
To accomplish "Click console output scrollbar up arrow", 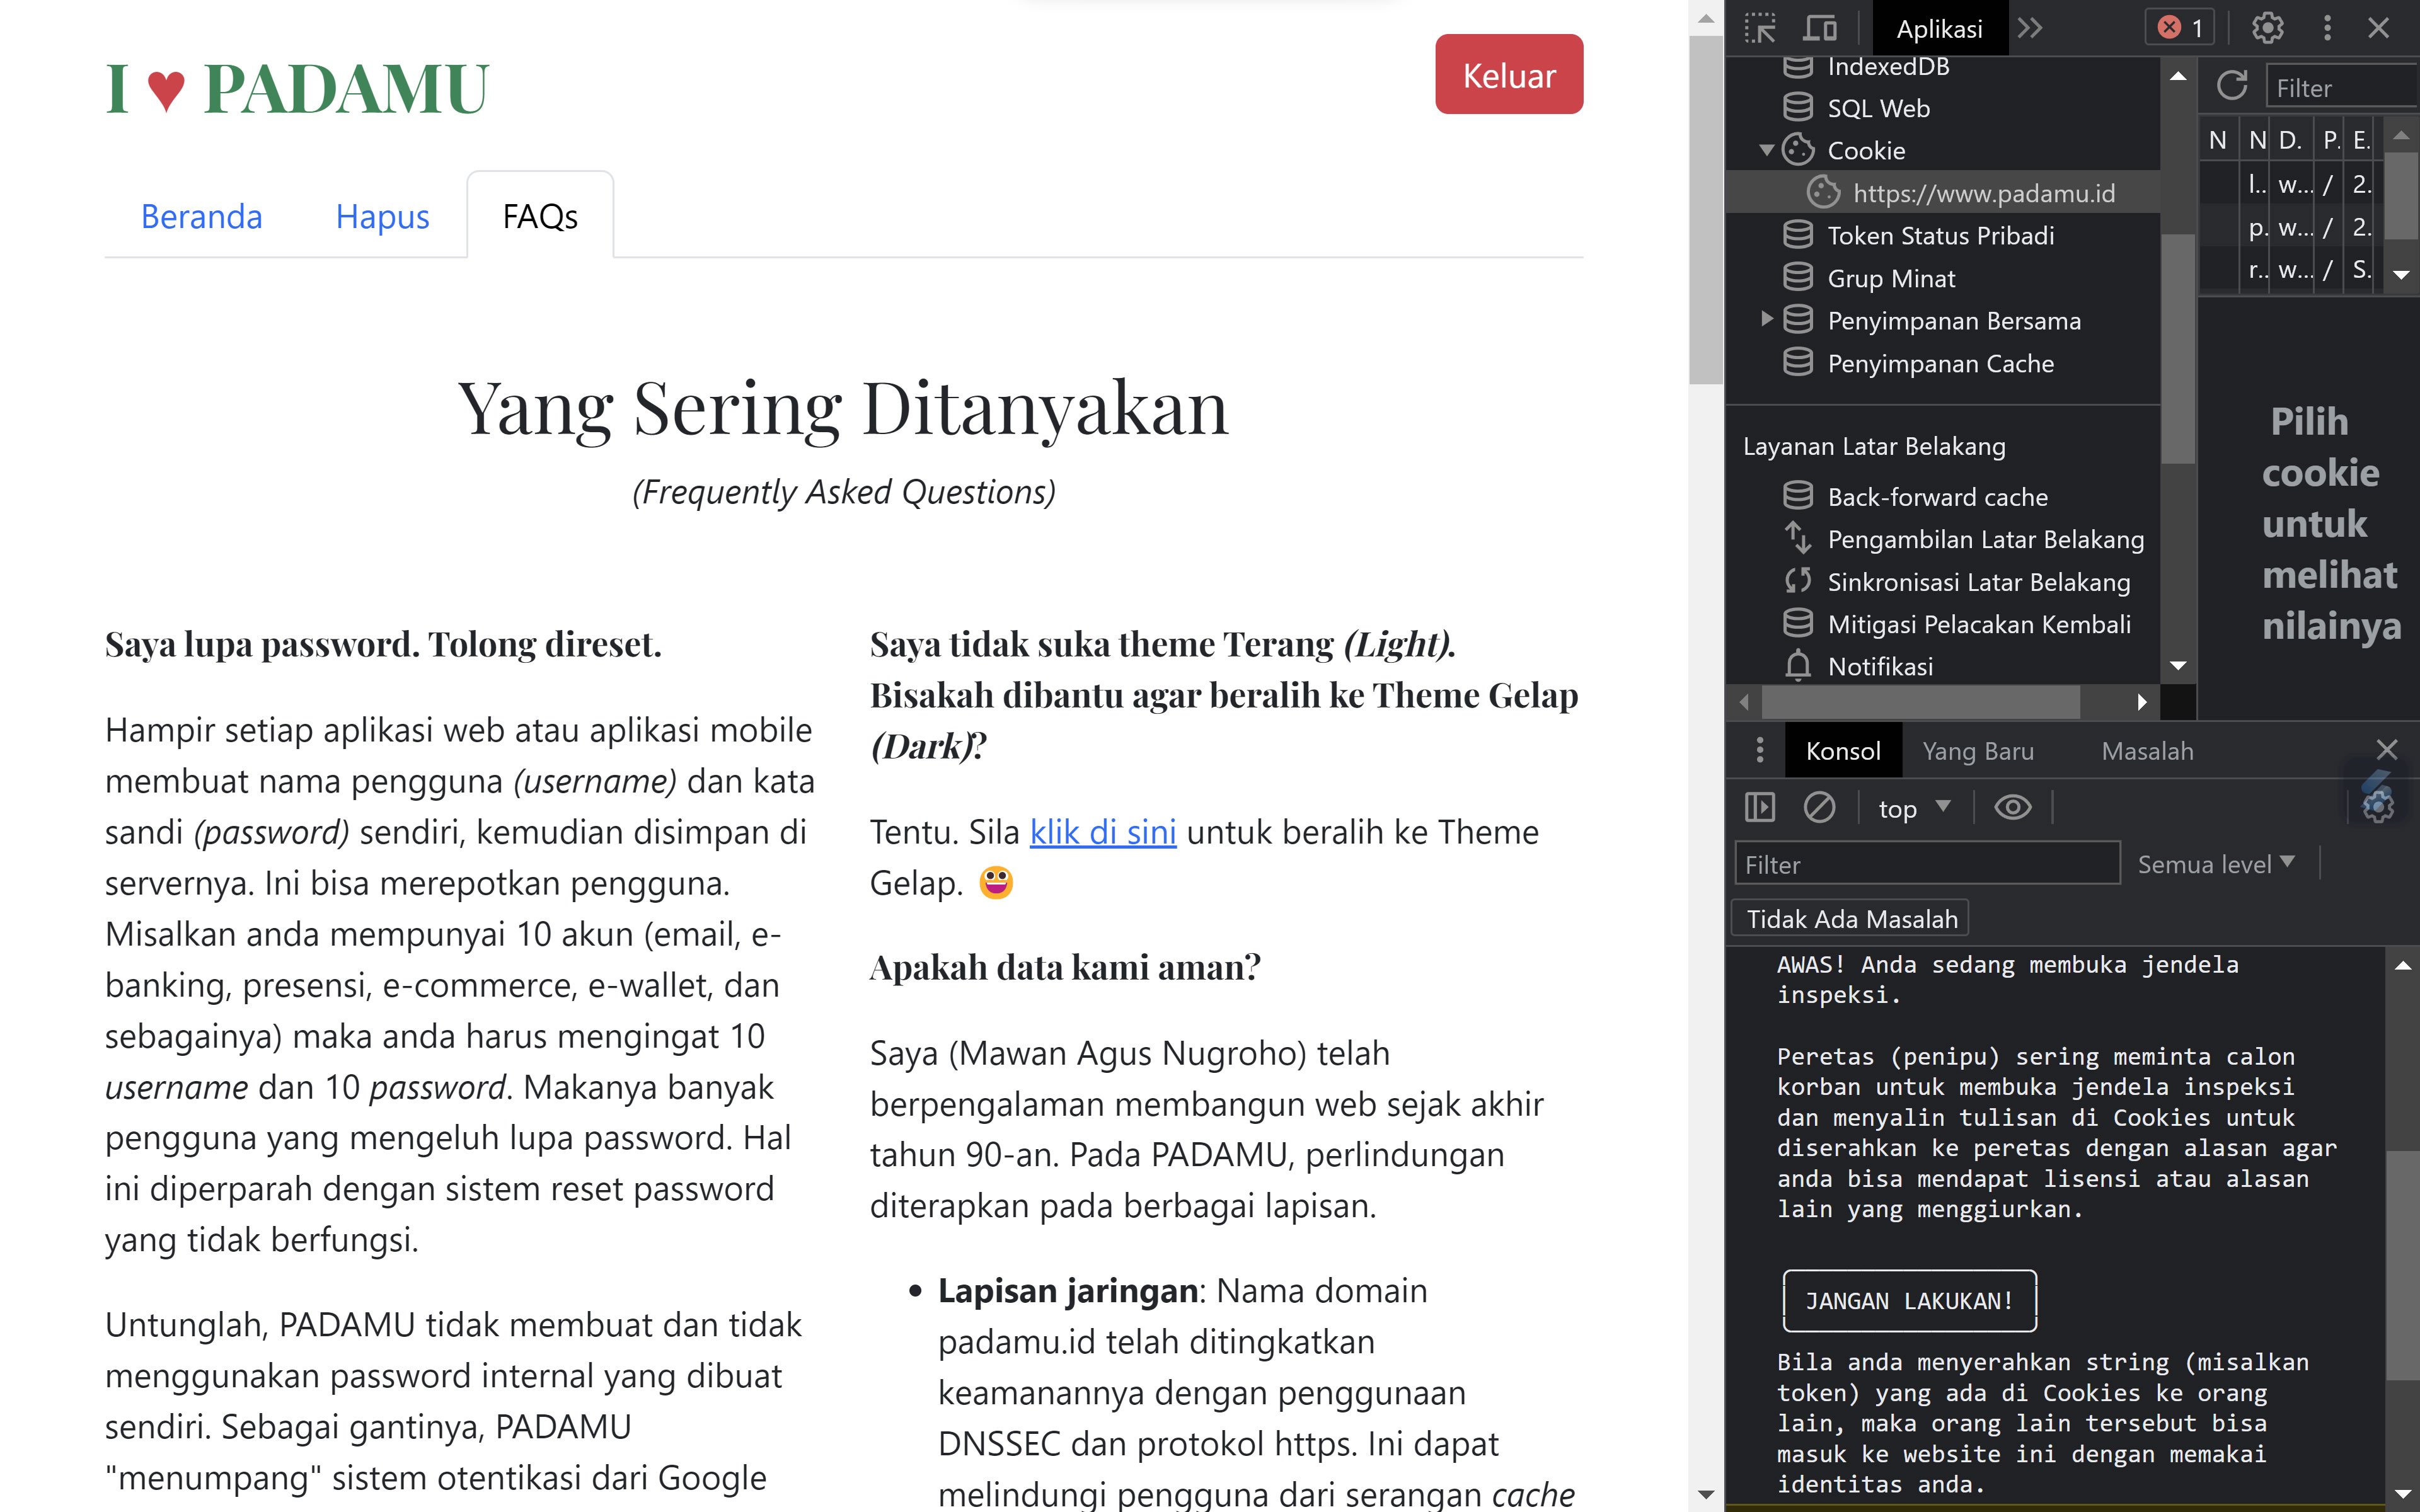I will pyautogui.click(x=2402, y=966).
